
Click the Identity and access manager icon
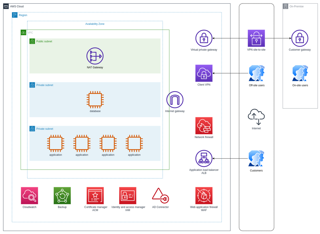click(x=128, y=196)
